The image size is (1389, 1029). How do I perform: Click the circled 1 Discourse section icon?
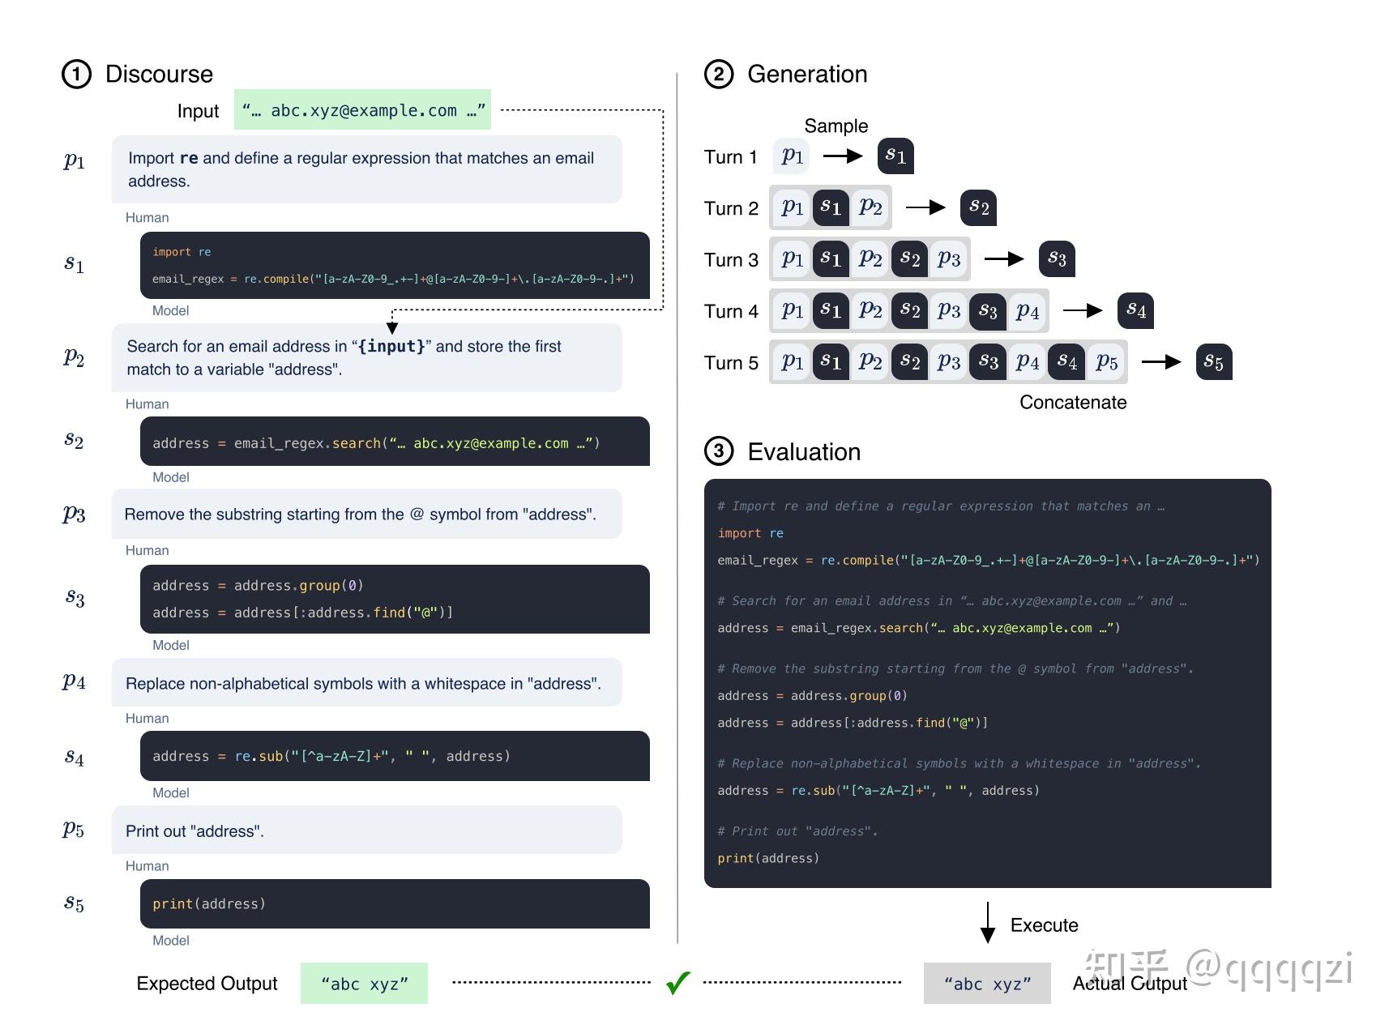76,74
